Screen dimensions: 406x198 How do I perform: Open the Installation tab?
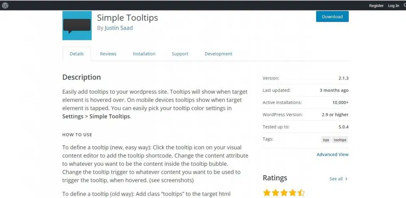144,54
